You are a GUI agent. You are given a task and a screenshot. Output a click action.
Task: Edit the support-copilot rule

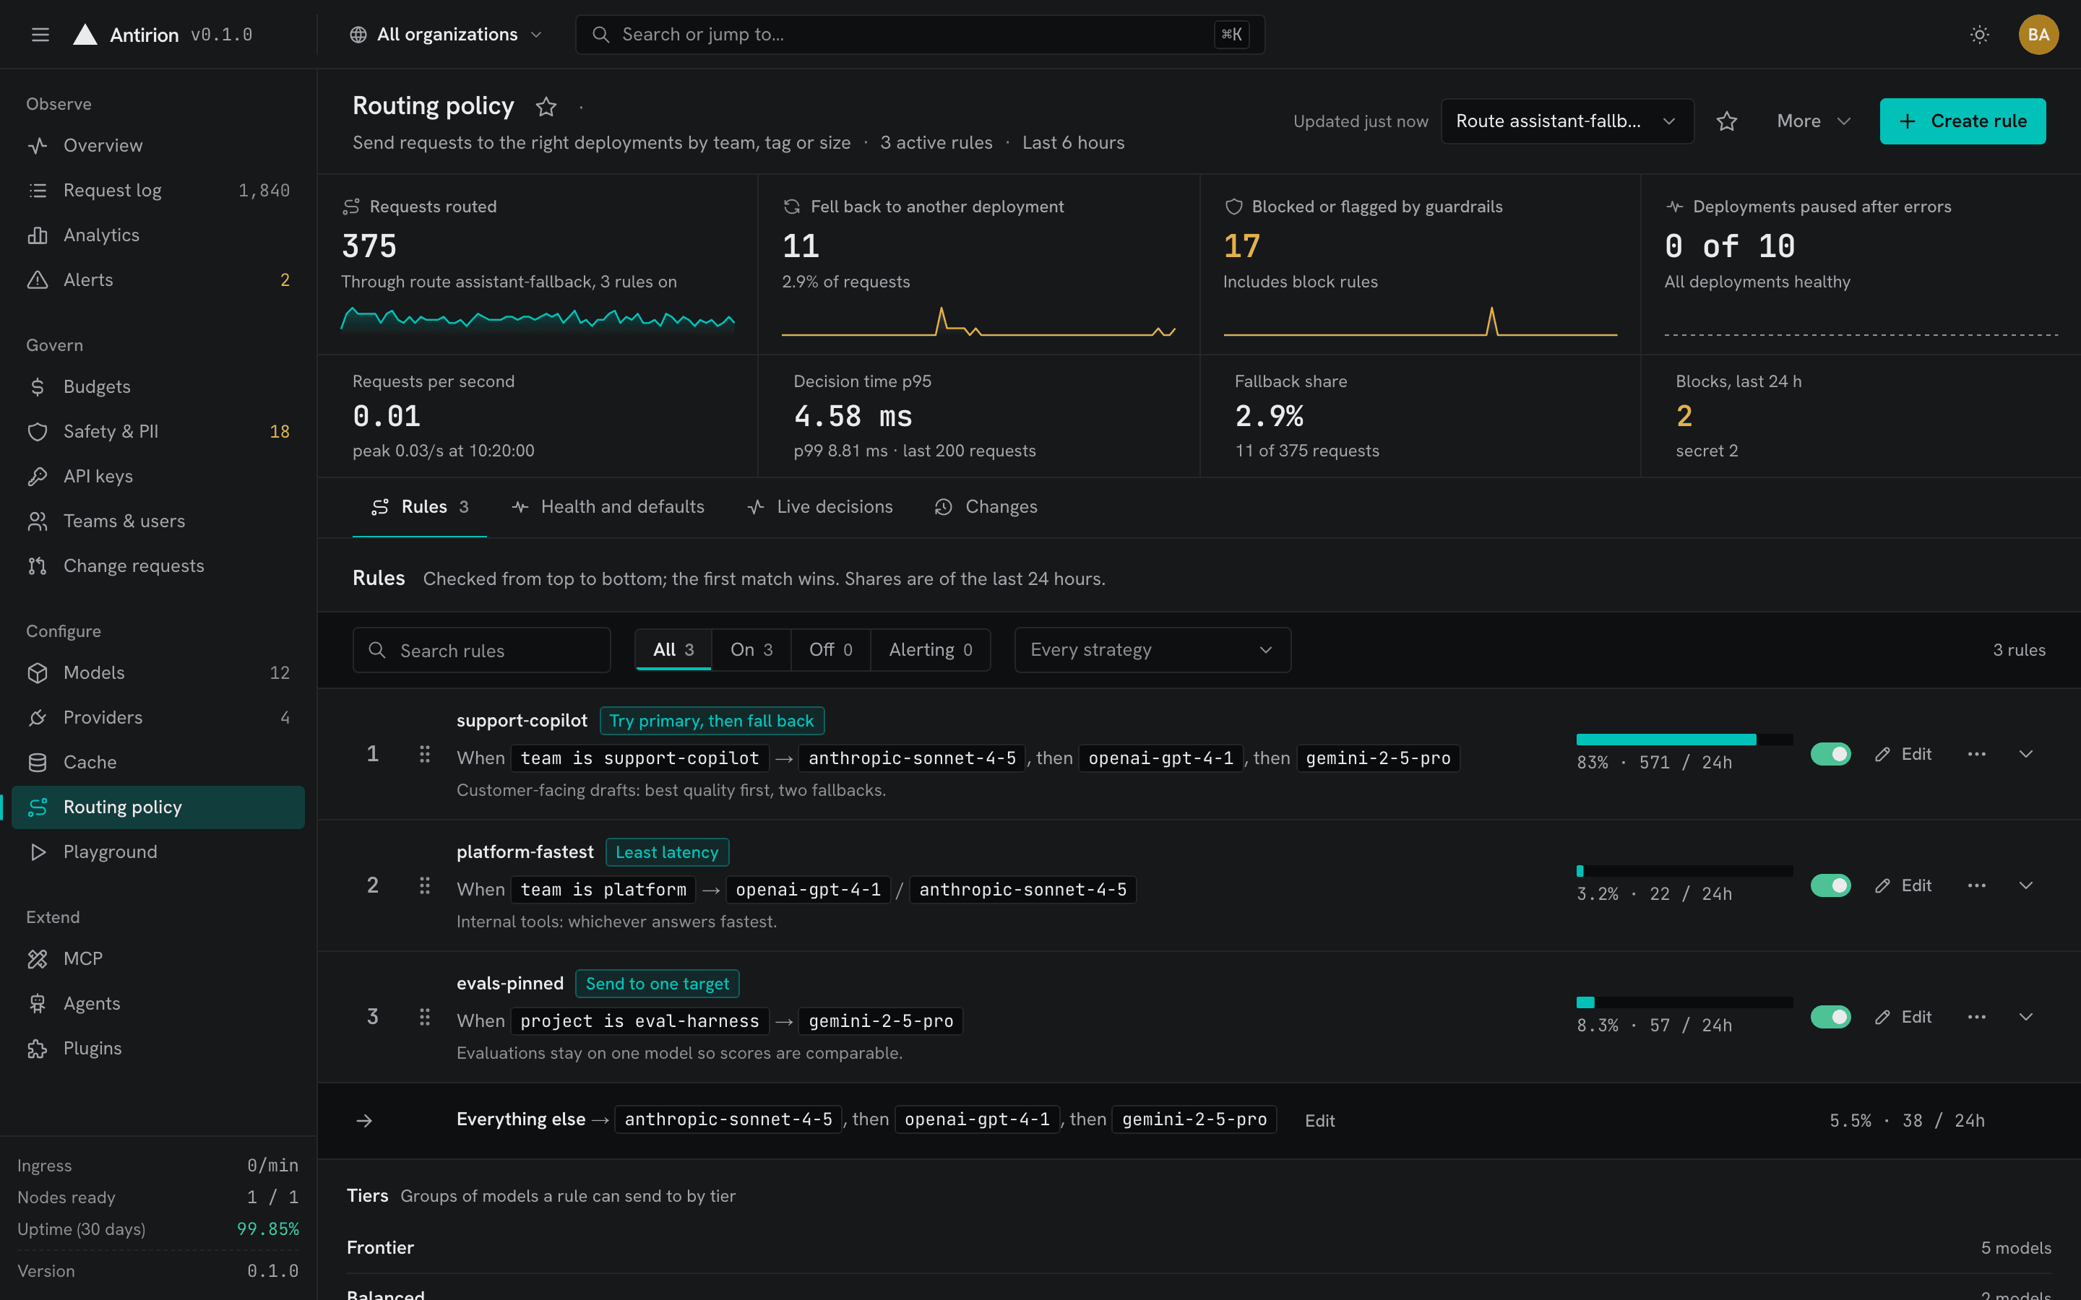click(x=1902, y=754)
